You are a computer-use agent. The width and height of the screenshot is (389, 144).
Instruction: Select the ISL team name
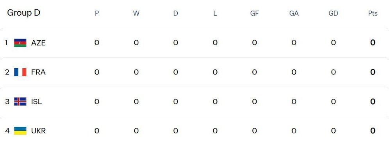click(x=36, y=101)
